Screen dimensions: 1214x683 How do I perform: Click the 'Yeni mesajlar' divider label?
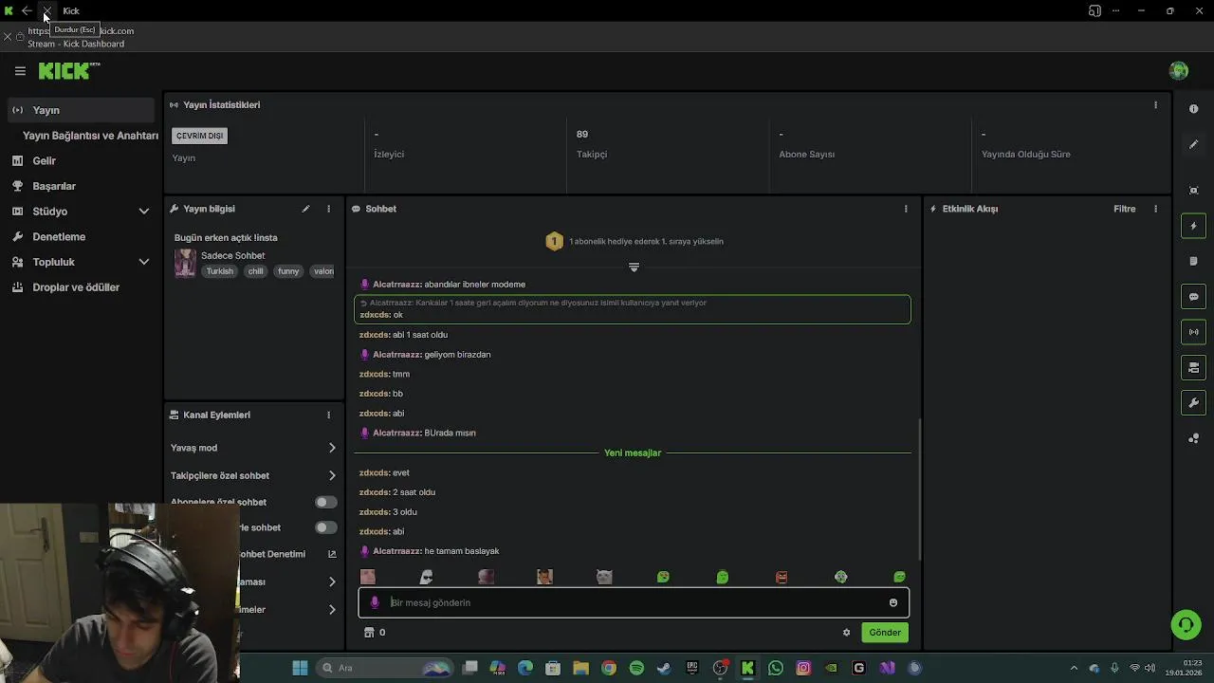[x=633, y=453]
